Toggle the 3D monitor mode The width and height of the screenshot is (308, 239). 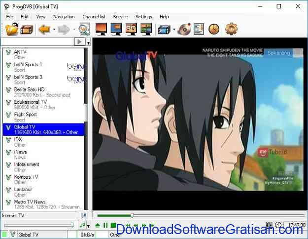click(131, 29)
